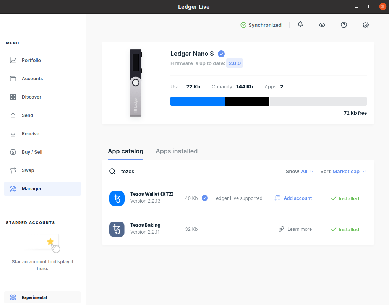Open notifications bell icon

pyautogui.click(x=300, y=25)
